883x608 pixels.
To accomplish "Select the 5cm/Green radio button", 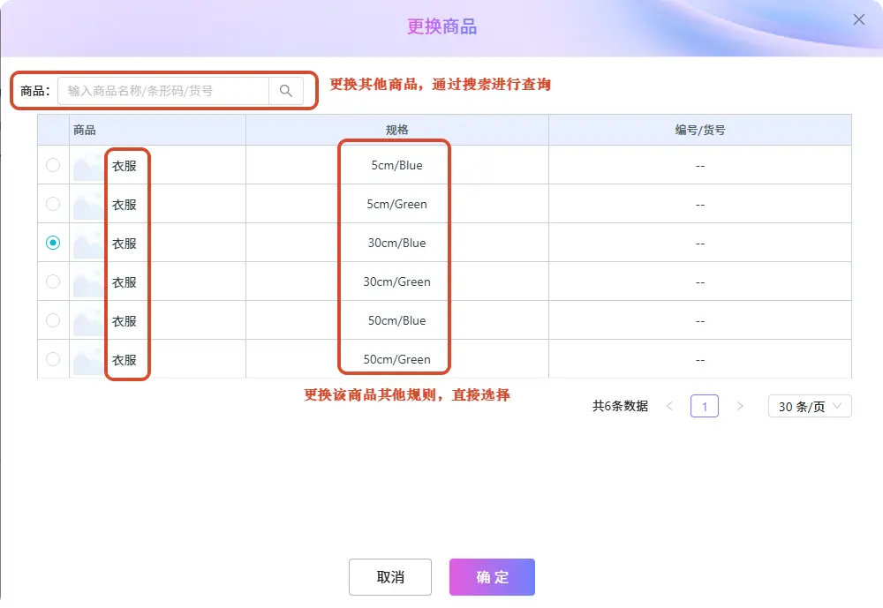I will point(53,204).
